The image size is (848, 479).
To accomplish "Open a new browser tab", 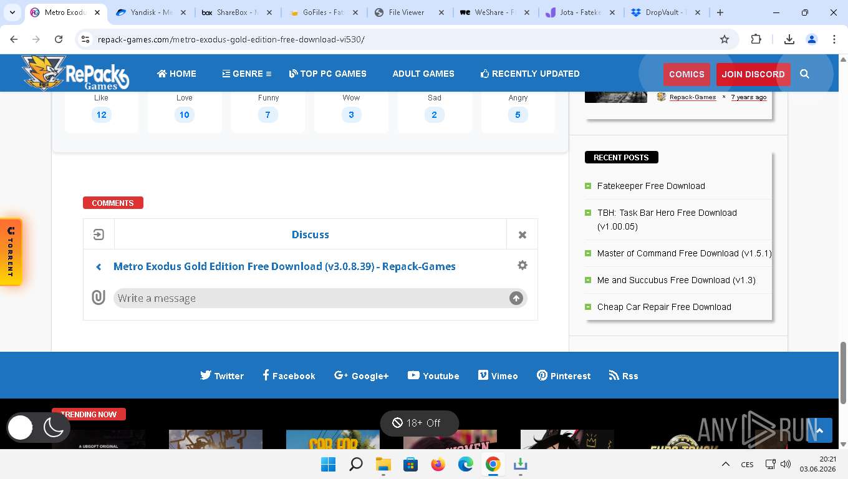I will (x=720, y=12).
